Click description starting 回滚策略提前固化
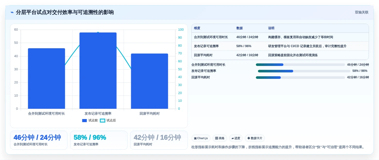The height and width of the screenshot is (160, 379). click(x=293, y=55)
